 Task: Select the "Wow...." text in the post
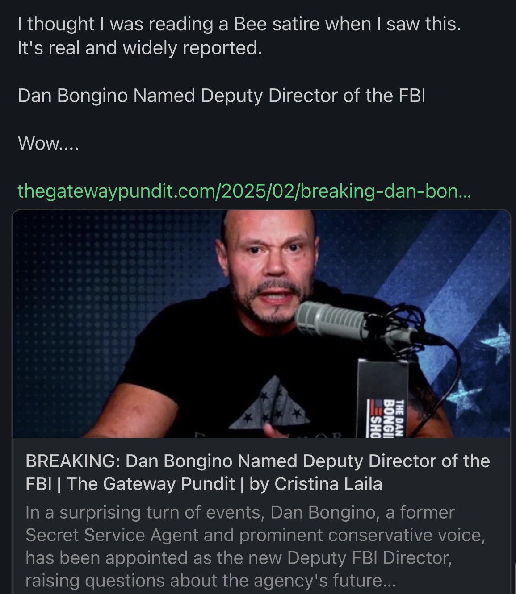point(48,143)
